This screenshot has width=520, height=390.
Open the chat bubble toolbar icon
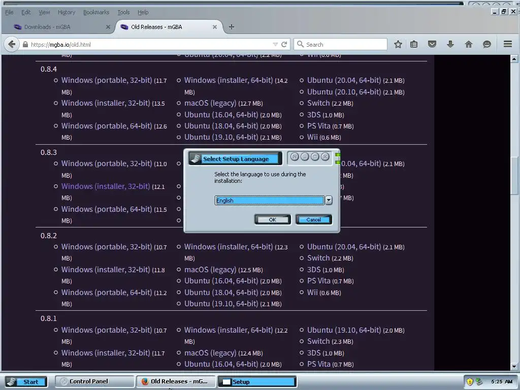click(x=486, y=44)
